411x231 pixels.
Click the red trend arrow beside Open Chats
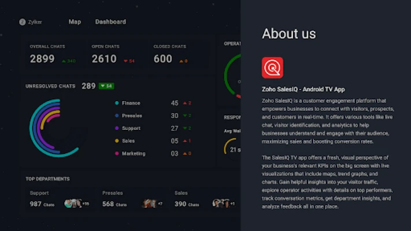(x=124, y=61)
